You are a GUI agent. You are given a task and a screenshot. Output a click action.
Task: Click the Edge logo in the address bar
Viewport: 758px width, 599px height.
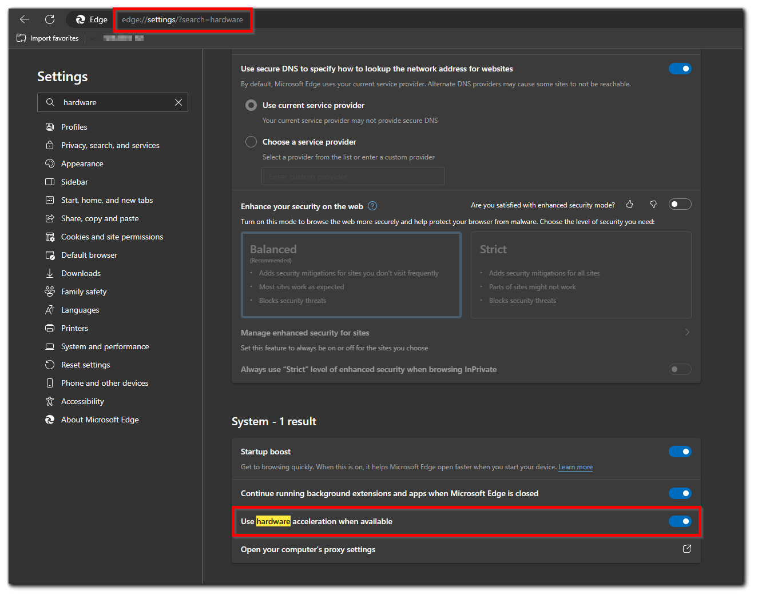(78, 19)
